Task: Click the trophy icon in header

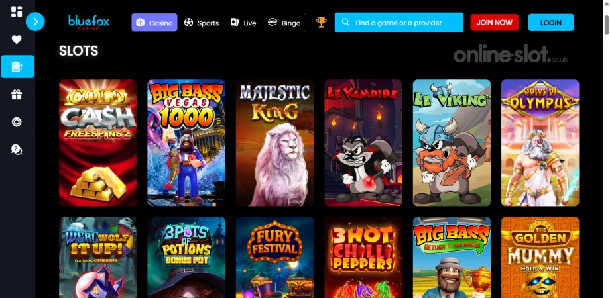Action: click(x=322, y=22)
